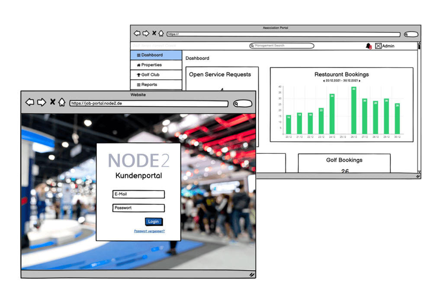The image size is (443, 296).
Task: Click https:// address bar in Association Portal
Action: click(283, 35)
